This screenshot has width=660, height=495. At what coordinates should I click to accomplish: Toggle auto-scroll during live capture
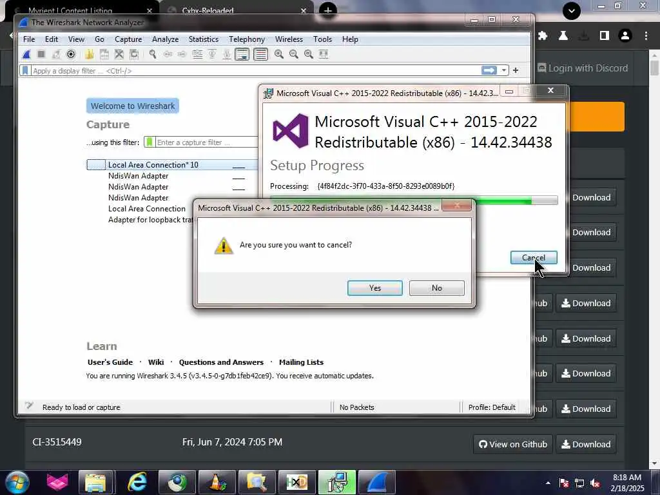click(242, 54)
